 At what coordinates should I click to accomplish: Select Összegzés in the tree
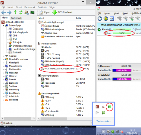[x=17, y=29]
